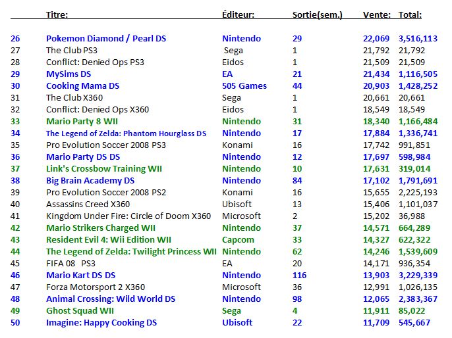This screenshot has width=452, height=338.
Task: Click weeks value 84 for Big Brain Academy
Action: pos(297,181)
